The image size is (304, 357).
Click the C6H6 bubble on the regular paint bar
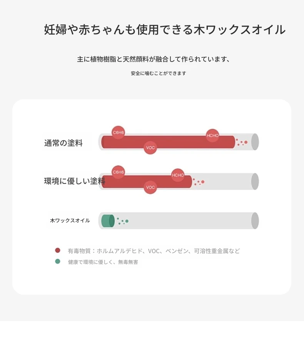point(118,132)
